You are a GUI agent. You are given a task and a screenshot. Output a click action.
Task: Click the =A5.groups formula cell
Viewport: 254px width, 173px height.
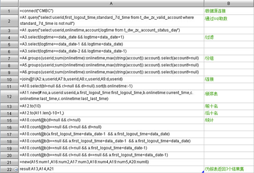pyautogui.click(x=111, y=65)
